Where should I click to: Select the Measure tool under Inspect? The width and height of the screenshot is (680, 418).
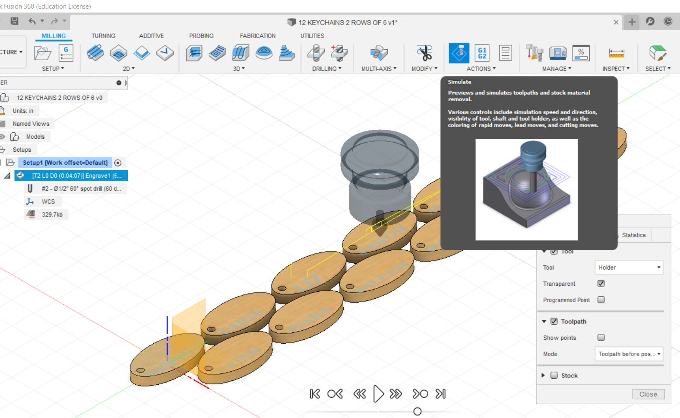coord(617,53)
